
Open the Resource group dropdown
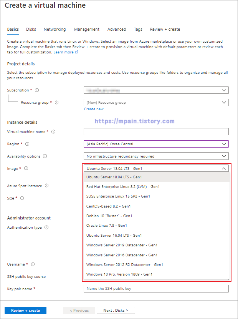[156, 102]
